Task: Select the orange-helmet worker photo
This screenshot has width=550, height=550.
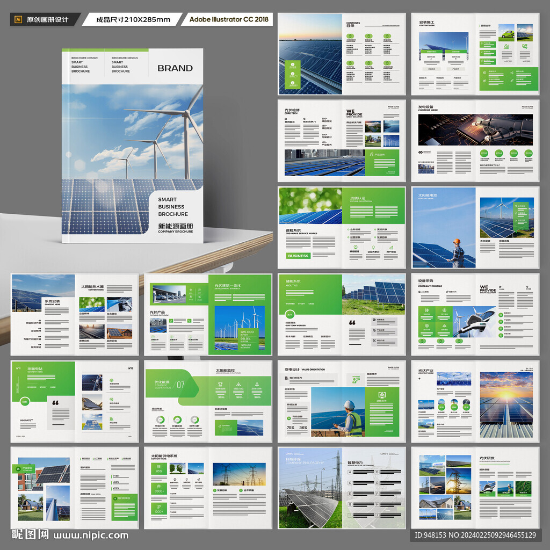Action: [444, 227]
